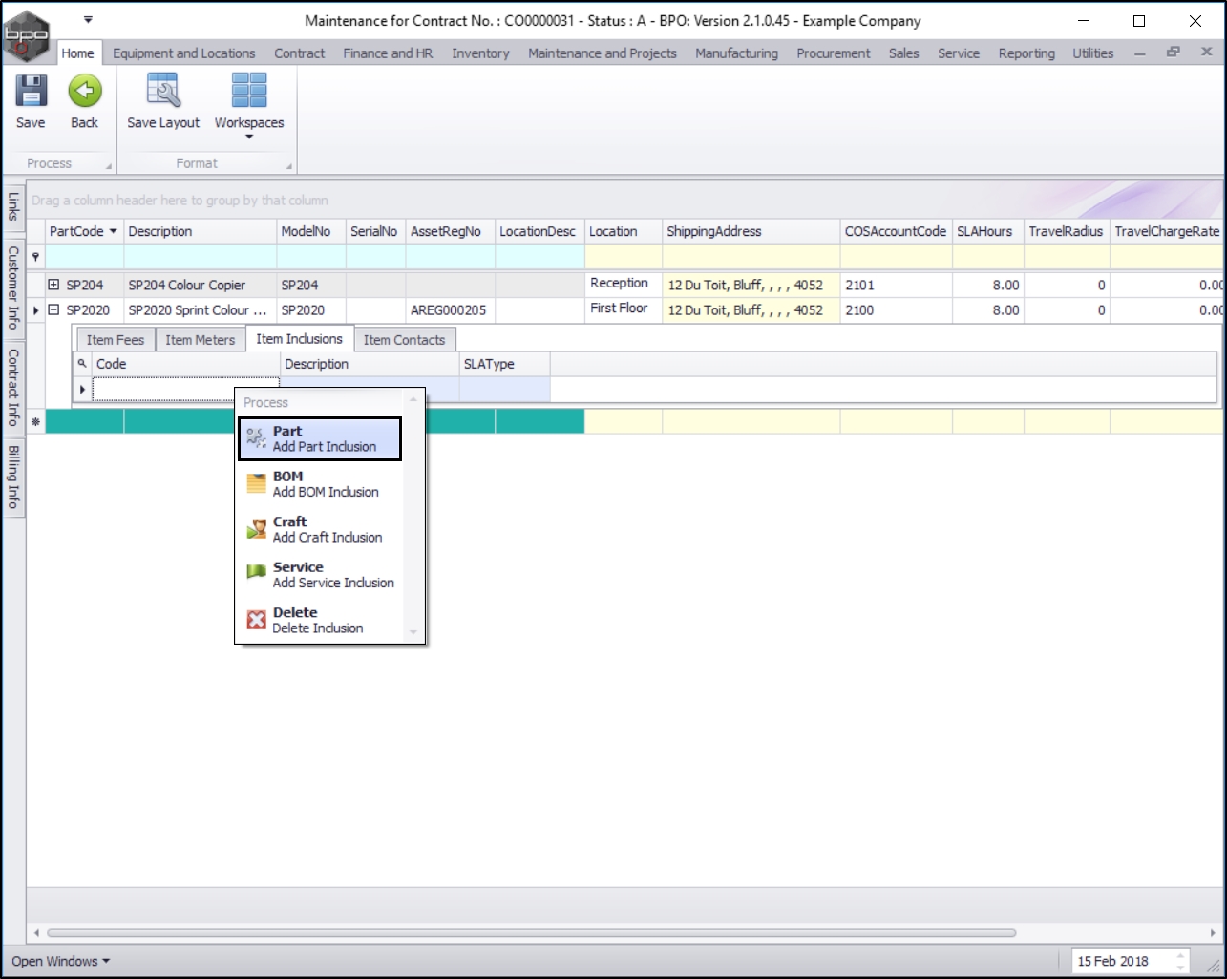Choose Add Craft Inclusion from menu
Viewport: 1227px width, 979px height.
(319, 530)
